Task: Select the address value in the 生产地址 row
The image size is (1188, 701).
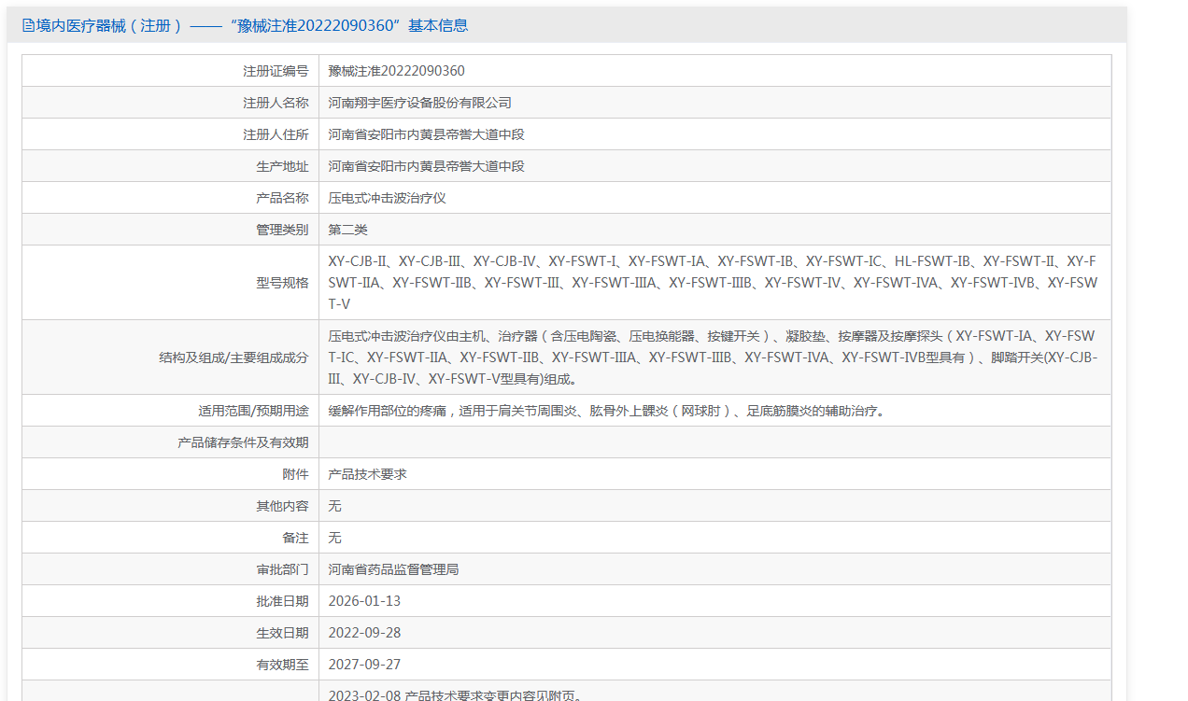Action: click(x=427, y=166)
